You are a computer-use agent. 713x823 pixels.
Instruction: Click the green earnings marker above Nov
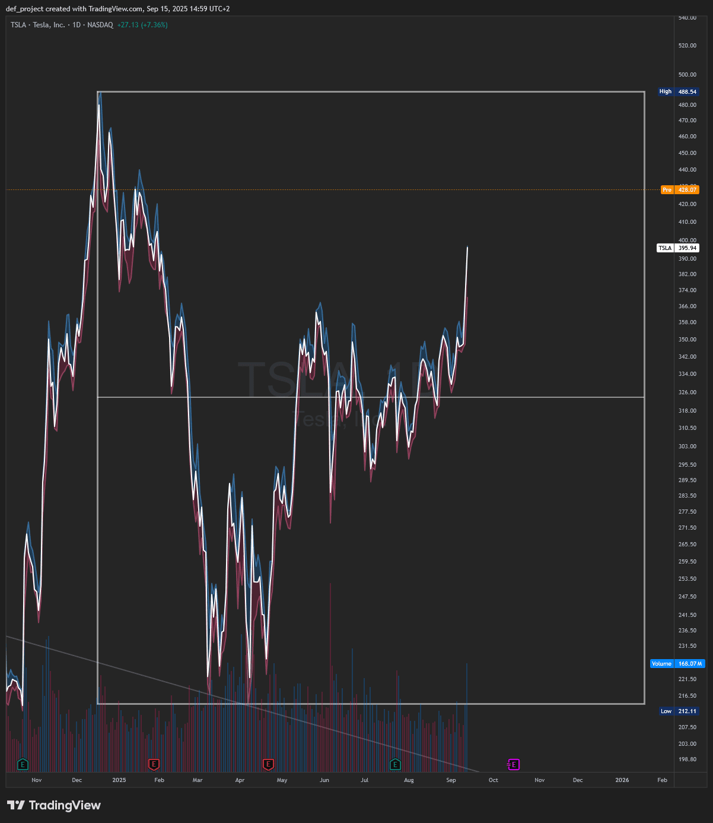(23, 764)
